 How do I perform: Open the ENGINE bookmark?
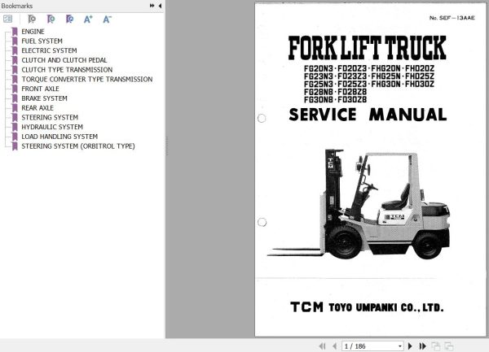pos(33,32)
